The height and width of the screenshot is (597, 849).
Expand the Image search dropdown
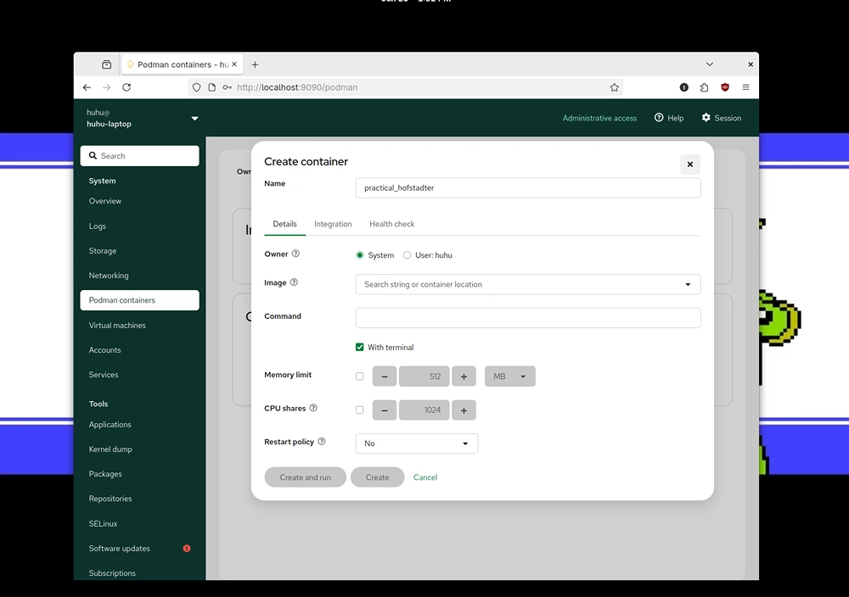(x=528, y=284)
